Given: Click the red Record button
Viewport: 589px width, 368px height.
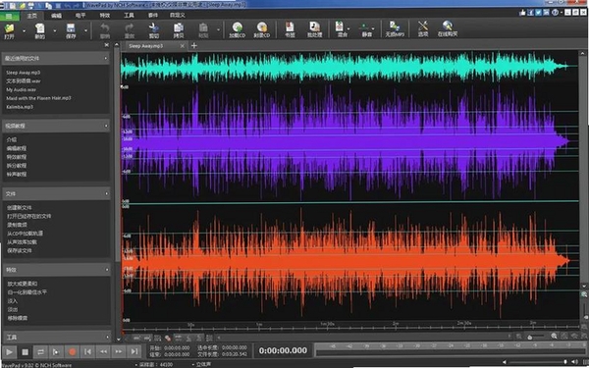Looking at the screenshot, I should pos(72,352).
